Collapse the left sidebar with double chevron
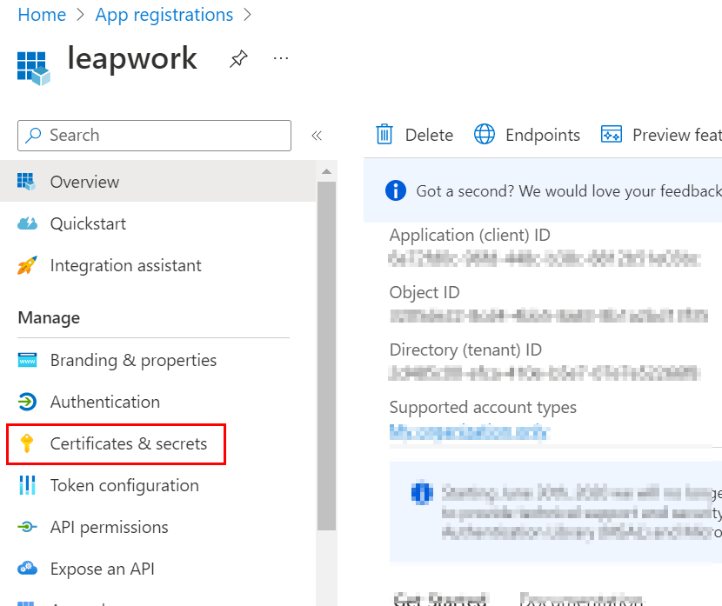 coord(317,135)
